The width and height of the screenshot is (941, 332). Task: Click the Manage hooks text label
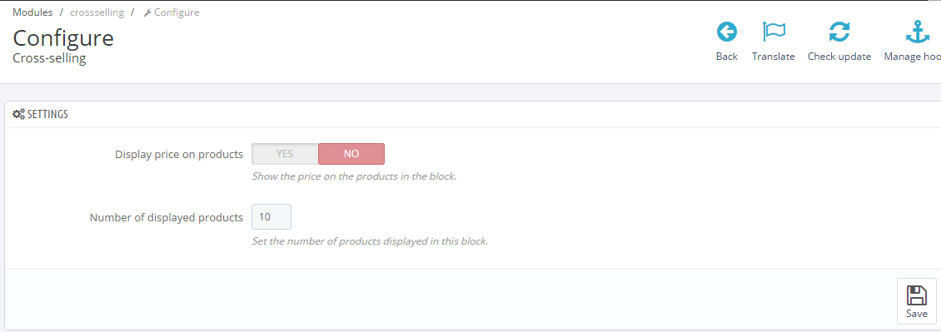pyautogui.click(x=912, y=57)
